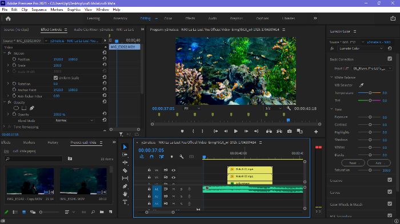
Task: Select the Type tool
Action: pyautogui.click(x=125, y=202)
